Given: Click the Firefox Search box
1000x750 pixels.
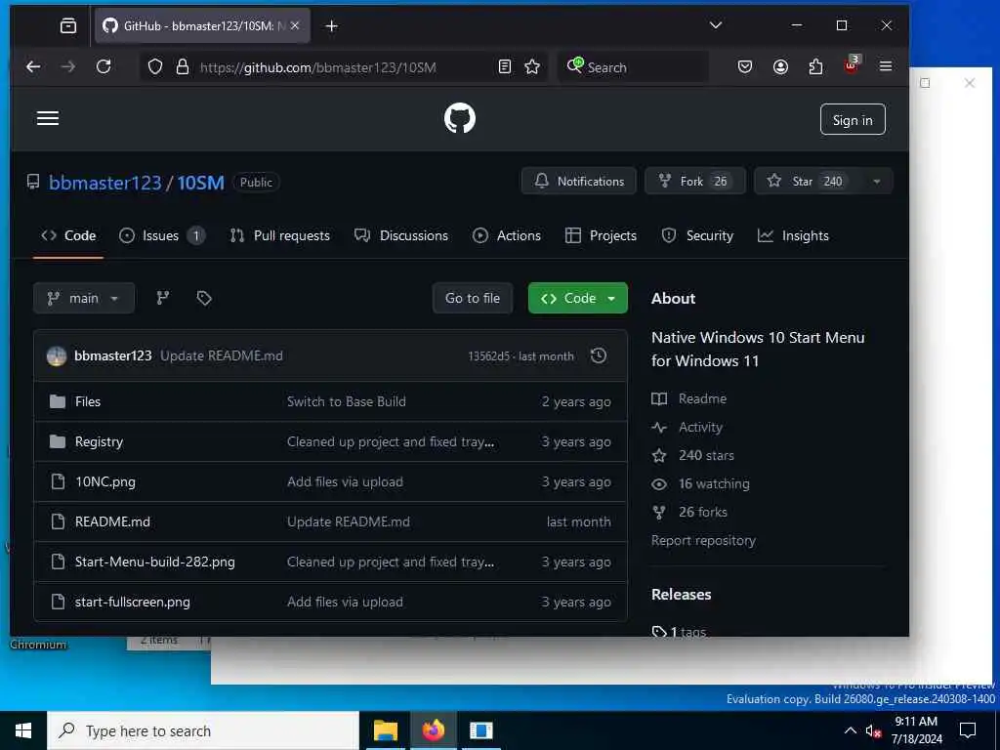Looking at the screenshot, I should tap(633, 67).
